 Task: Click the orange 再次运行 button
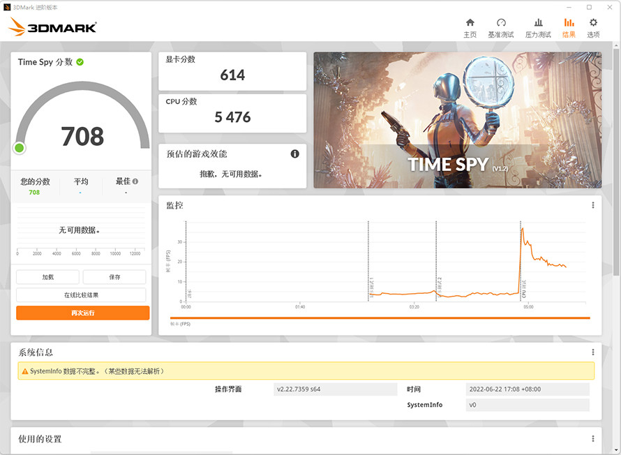83,313
